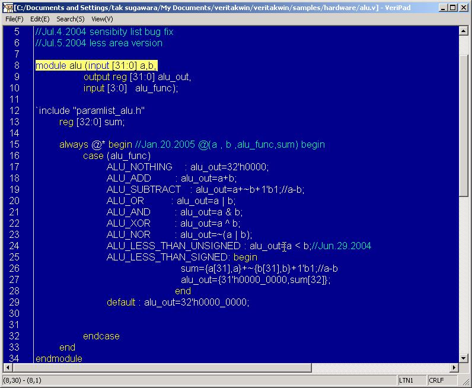This screenshot has width=472, height=388.
Task: Click the `include "paramlist_alu.h" line
Action: tap(90, 110)
